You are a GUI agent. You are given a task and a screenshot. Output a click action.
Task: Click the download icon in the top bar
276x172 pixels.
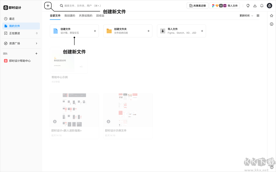click(255, 6)
